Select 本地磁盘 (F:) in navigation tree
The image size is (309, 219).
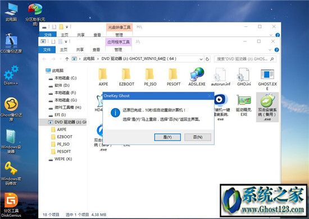(x=62, y=93)
